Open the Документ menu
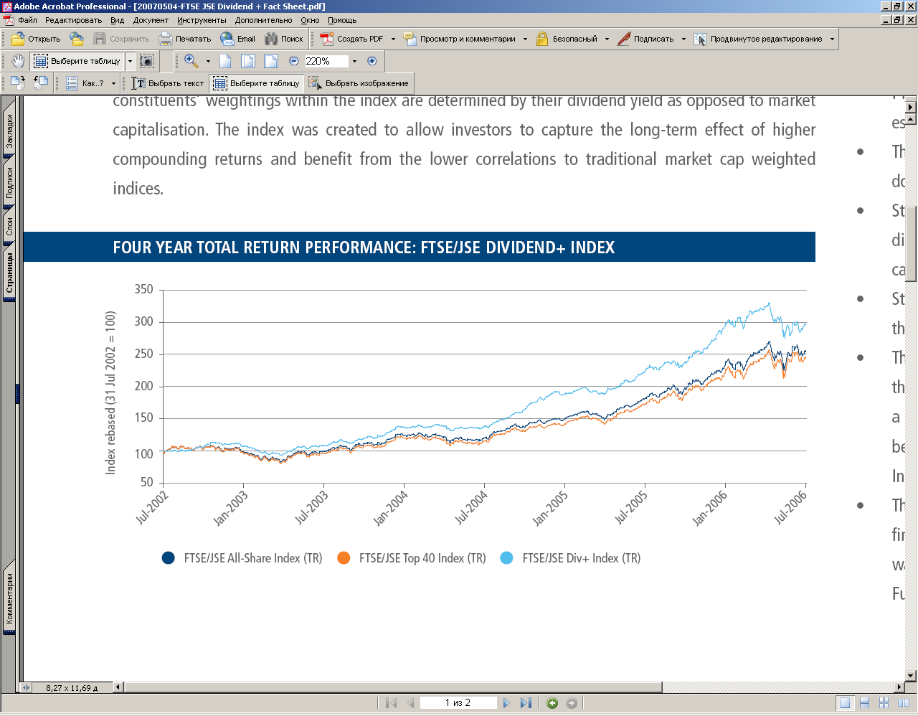 click(x=151, y=20)
